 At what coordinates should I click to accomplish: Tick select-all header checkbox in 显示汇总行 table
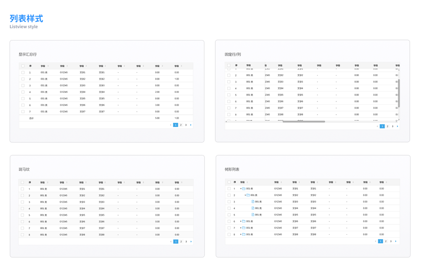pyautogui.click(x=23, y=66)
